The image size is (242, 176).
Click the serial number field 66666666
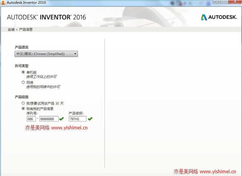click(49, 119)
